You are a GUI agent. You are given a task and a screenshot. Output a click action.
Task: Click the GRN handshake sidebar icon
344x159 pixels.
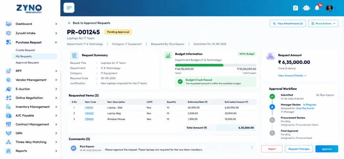(x=9, y=133)
